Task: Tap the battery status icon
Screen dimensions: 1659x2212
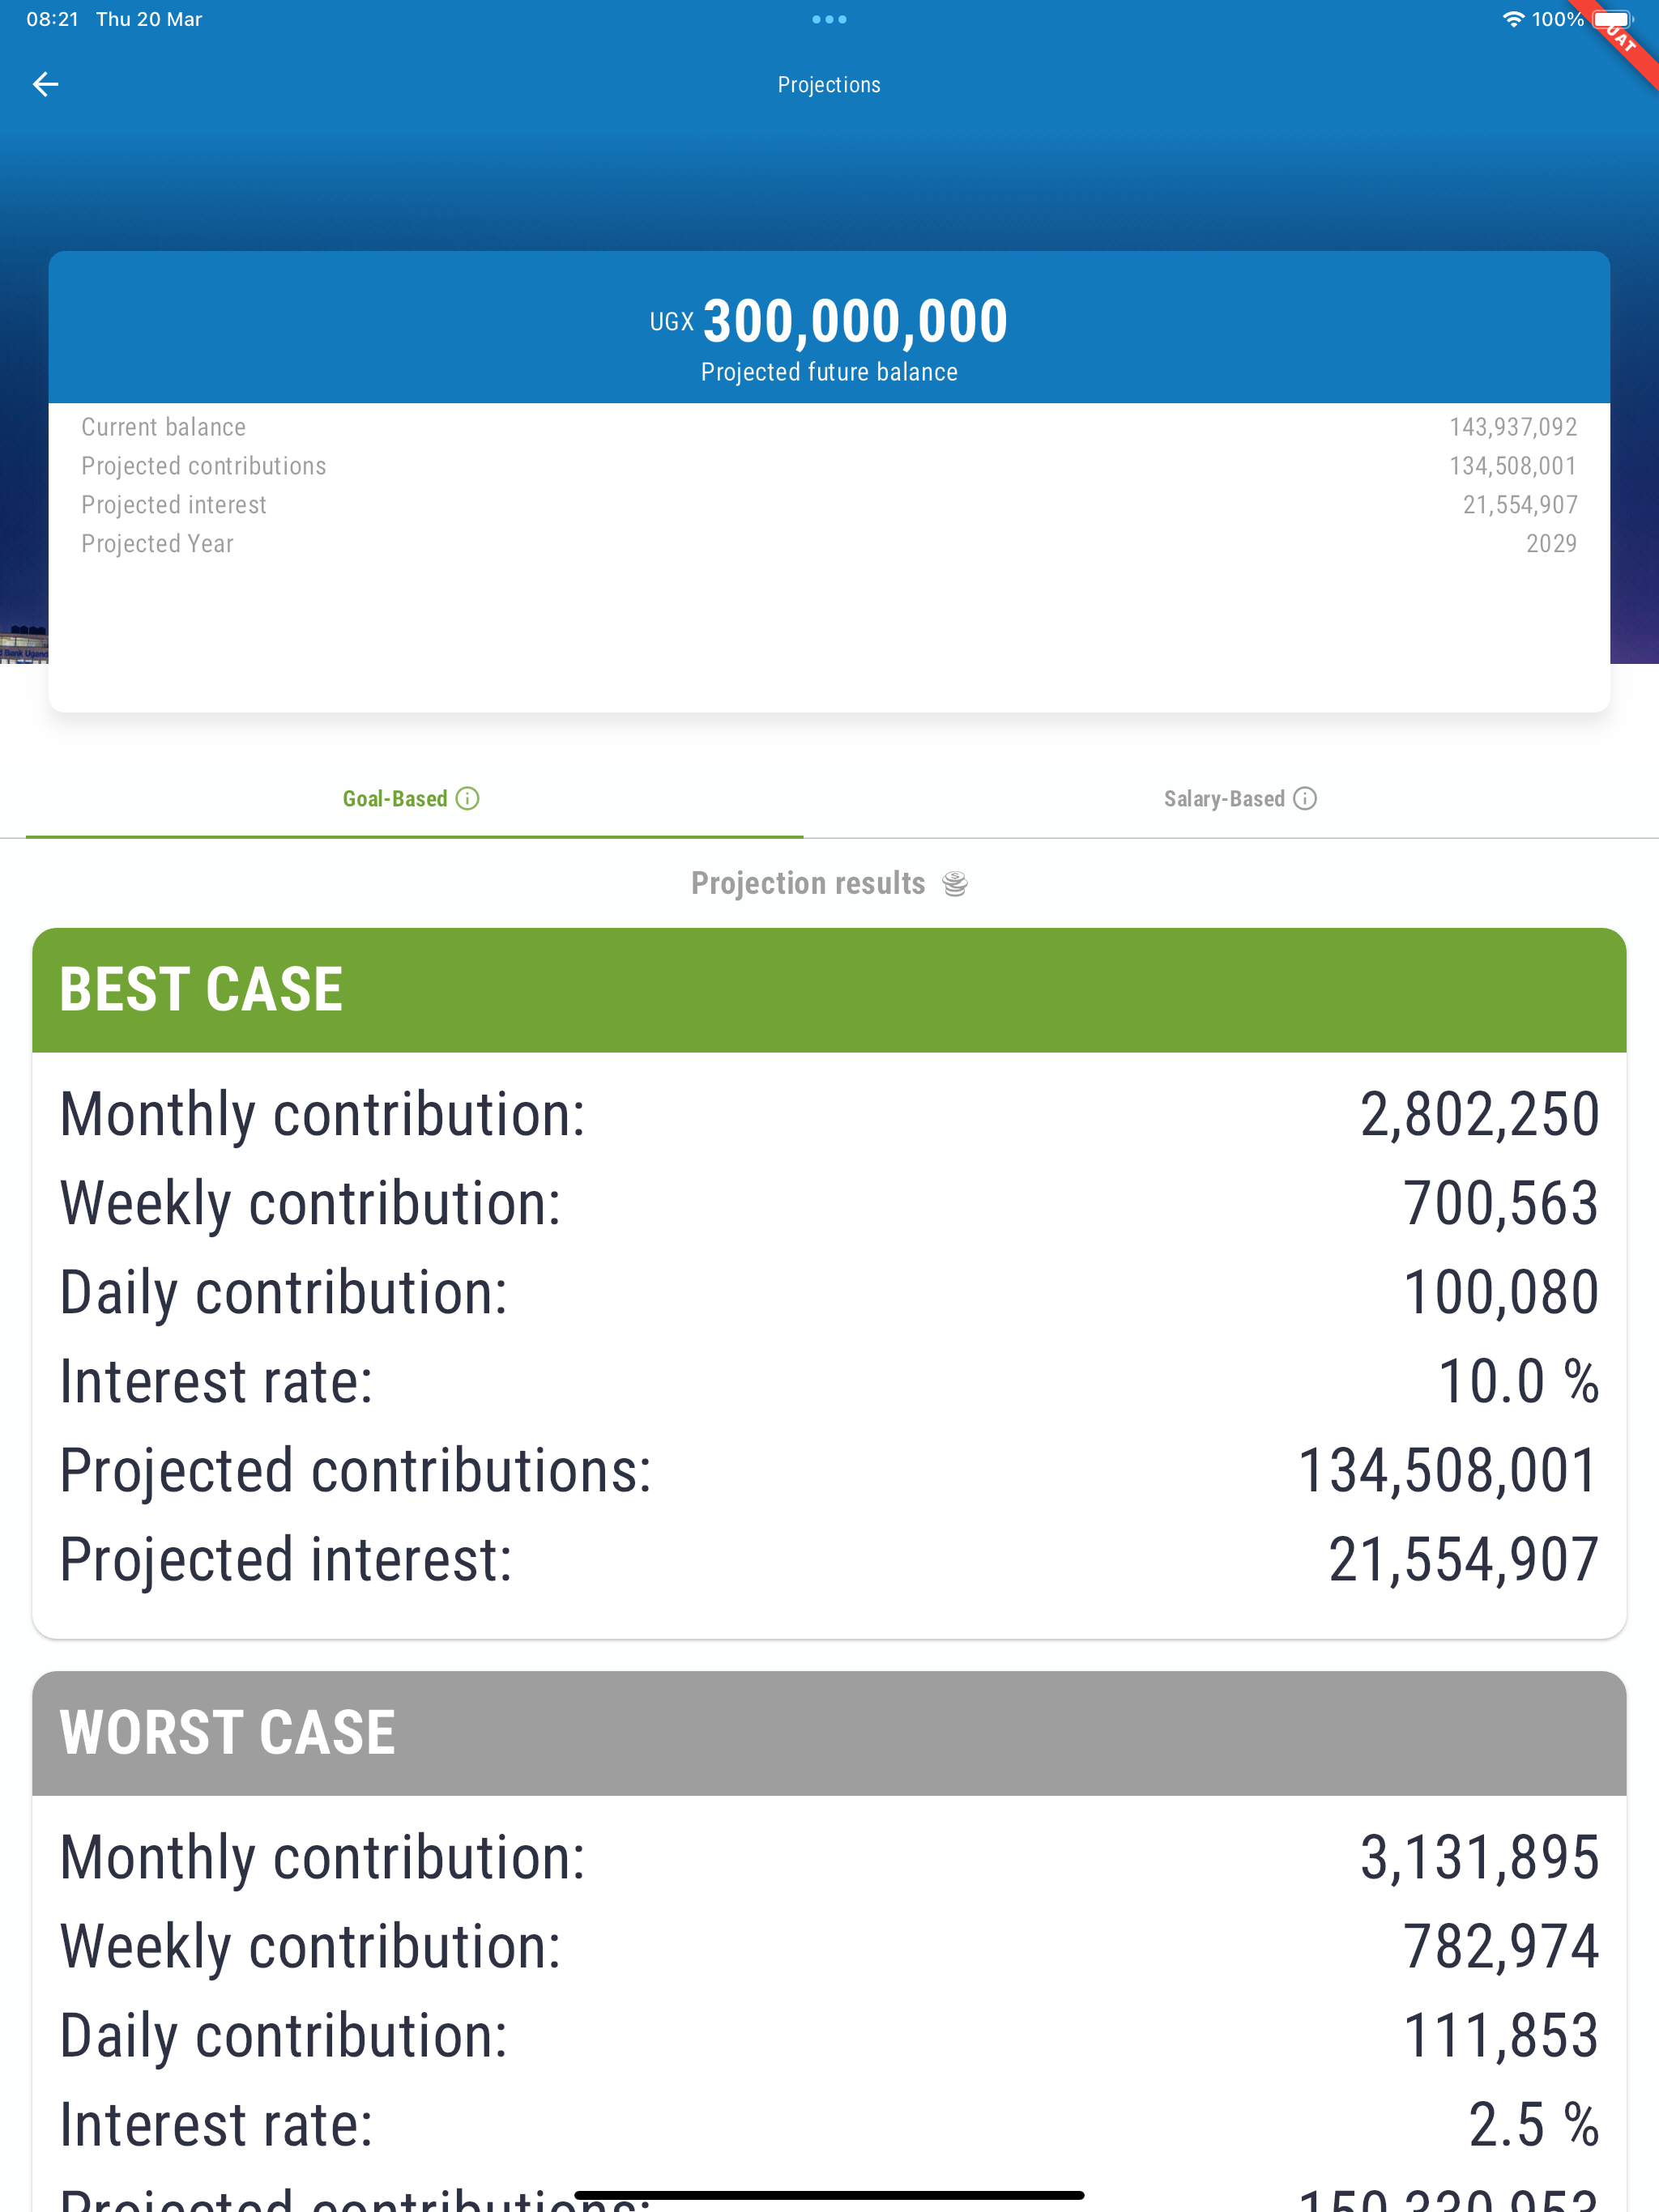Action: pos(1613,19)
